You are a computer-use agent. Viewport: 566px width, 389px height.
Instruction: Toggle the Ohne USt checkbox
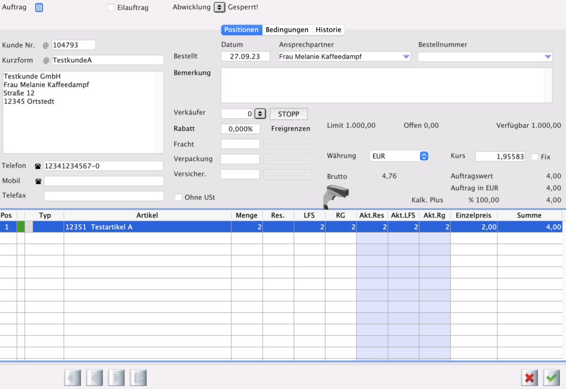179,197
